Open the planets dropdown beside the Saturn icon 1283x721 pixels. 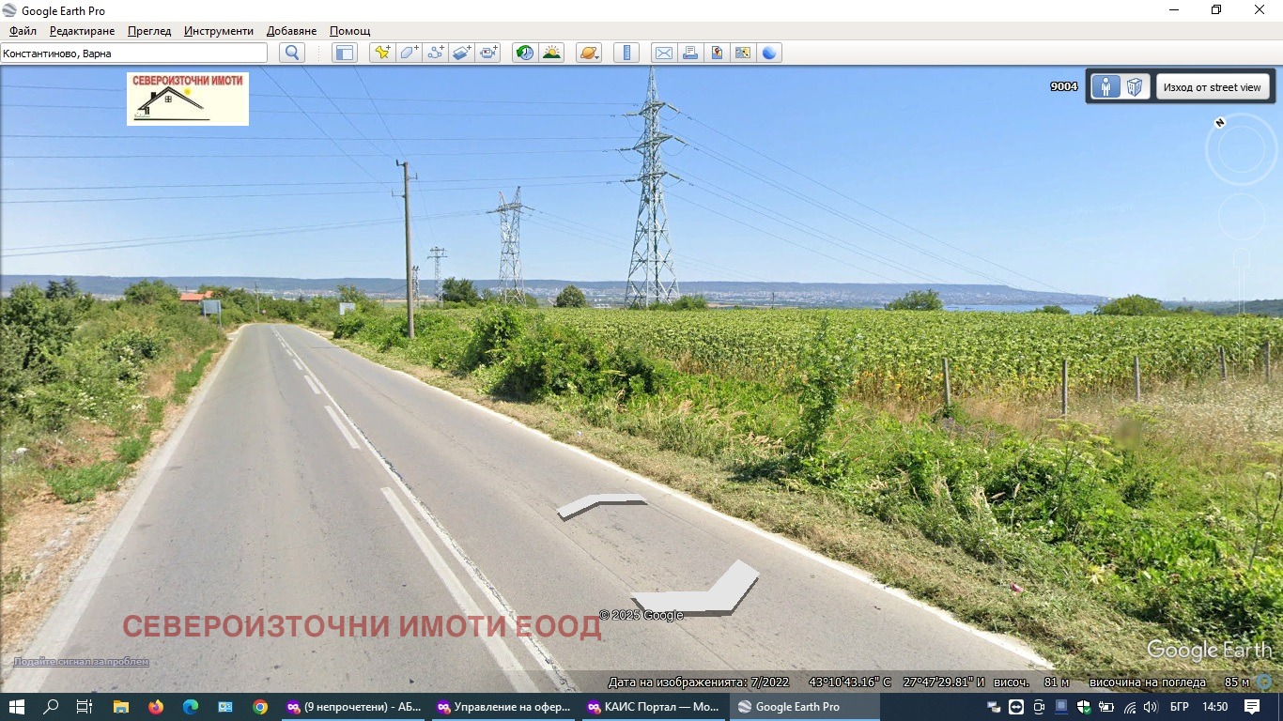pos(597,56)
